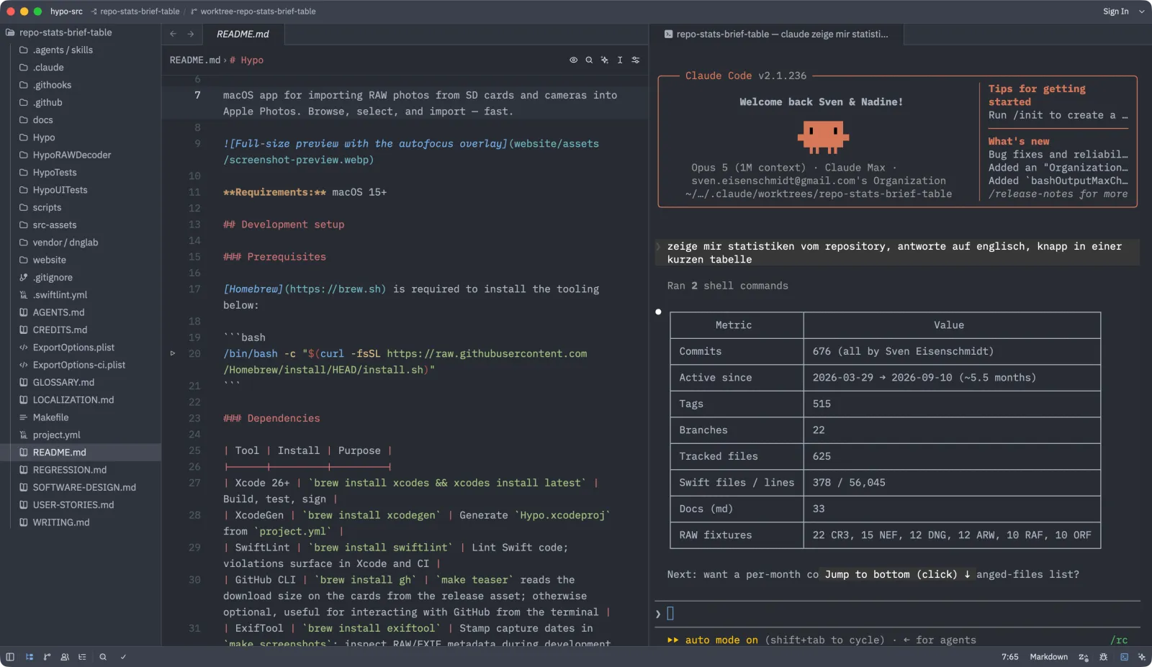Click the run arrow beside line 20
Image resolution: width=1152 pixels, height=667 pixels.
[173, 353]
